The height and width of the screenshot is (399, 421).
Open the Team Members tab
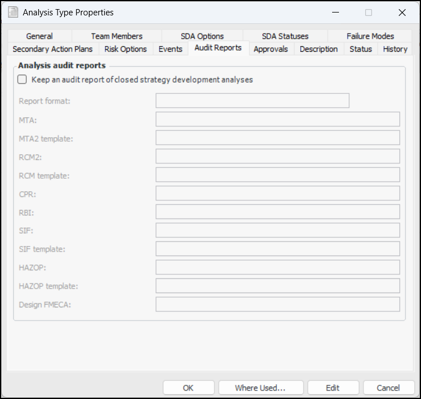point(117,36)
